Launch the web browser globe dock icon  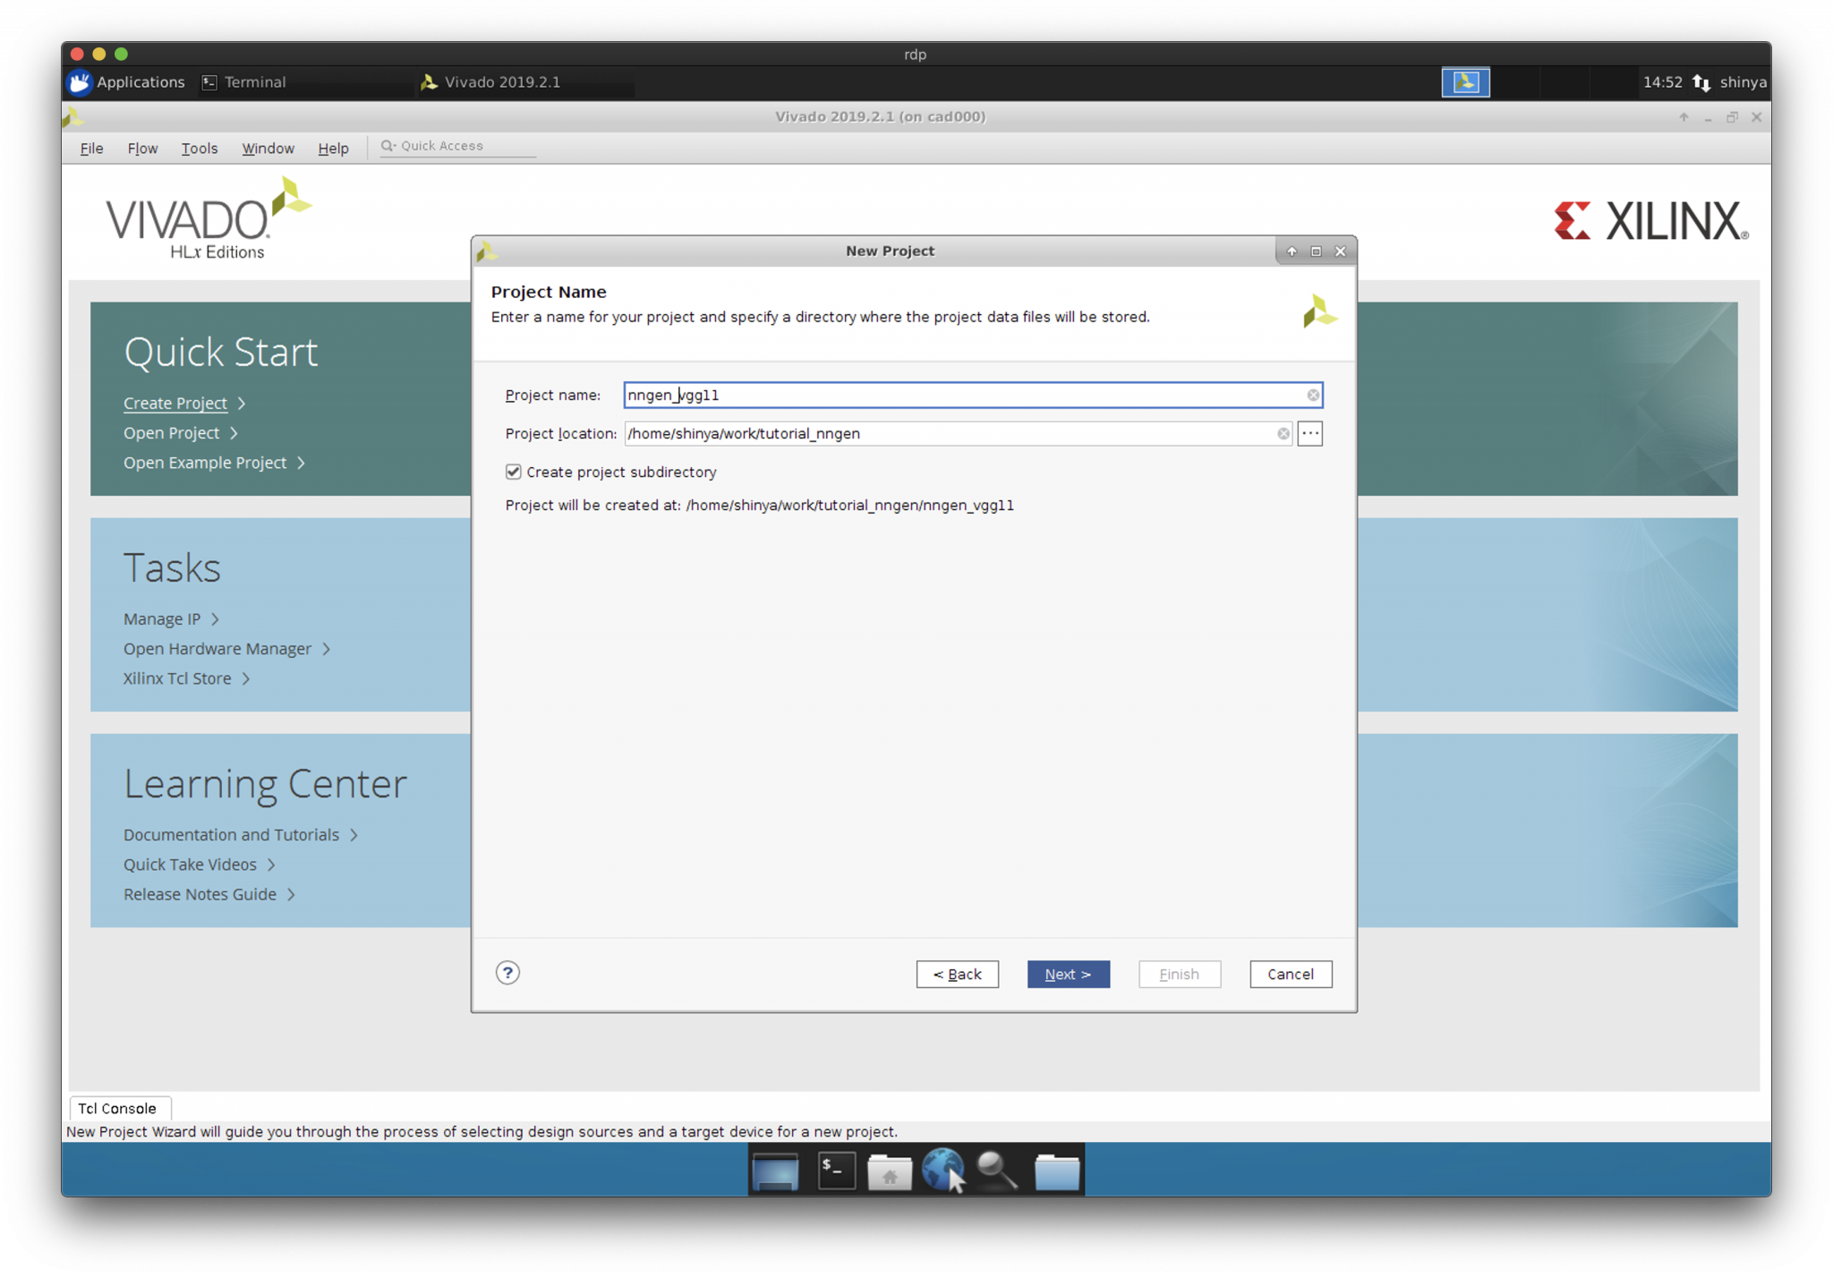[x=942, y=1170]
